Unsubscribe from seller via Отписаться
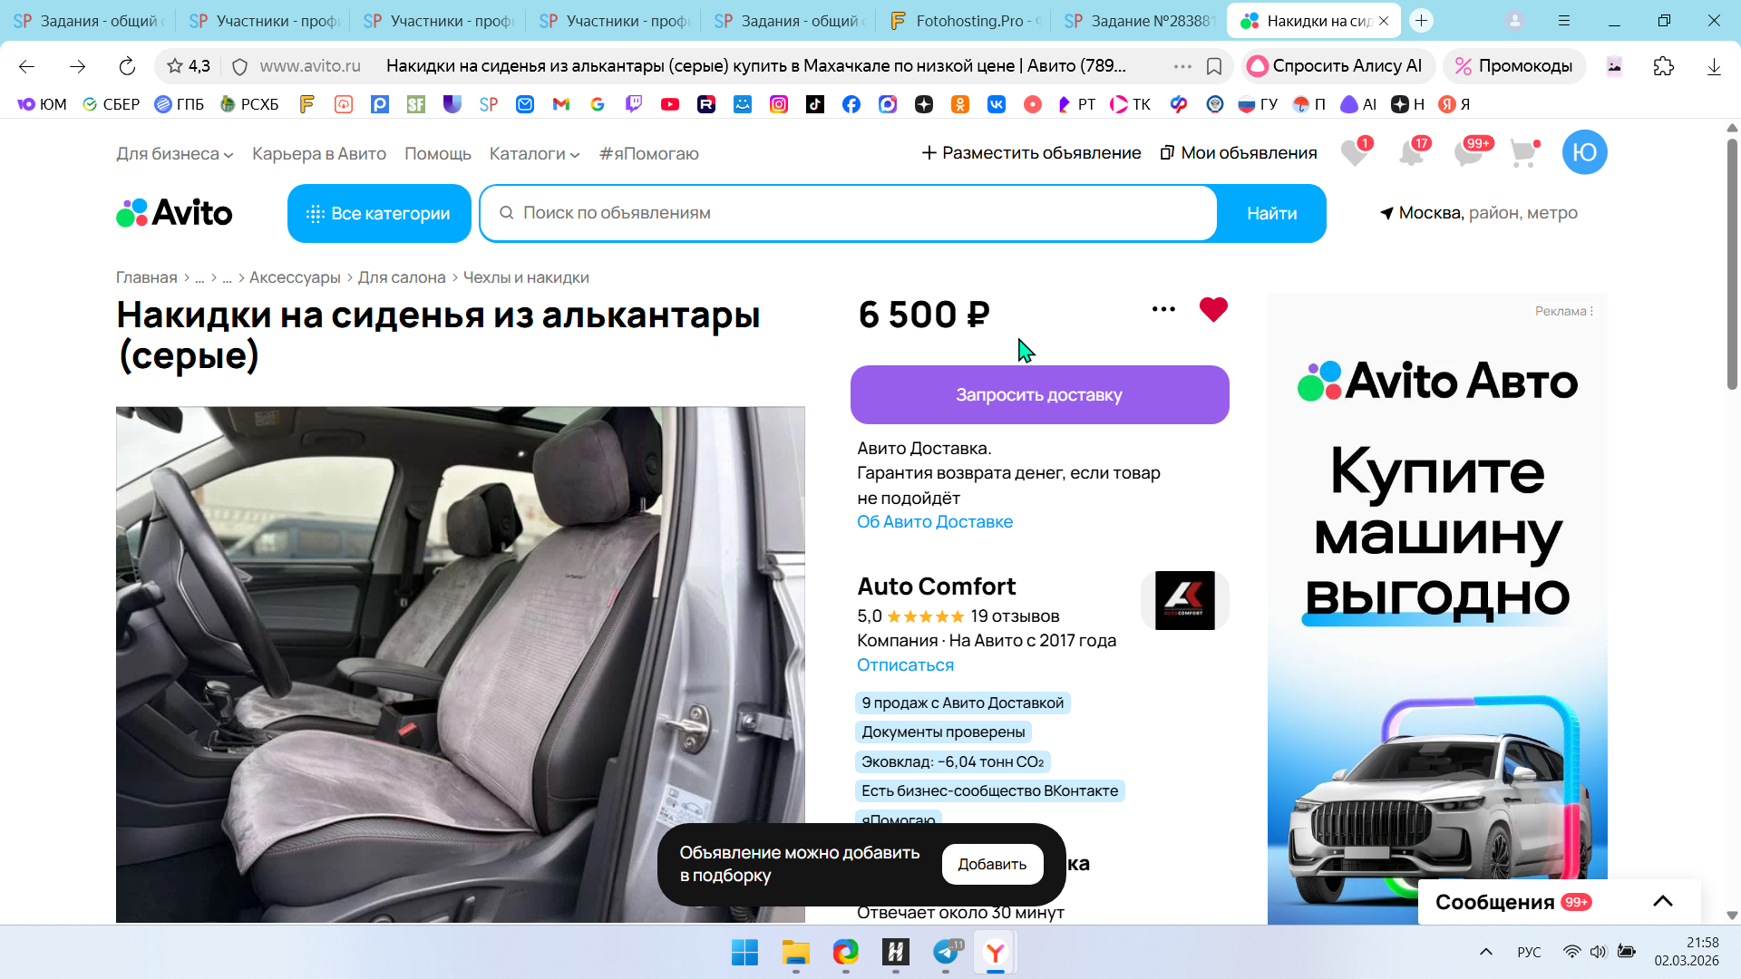1741x979 pixels. (x=905, y=664)
